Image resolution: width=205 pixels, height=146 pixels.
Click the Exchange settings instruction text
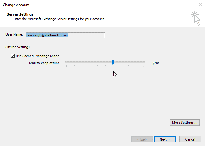pyautogui.click(x=59, y=19)
